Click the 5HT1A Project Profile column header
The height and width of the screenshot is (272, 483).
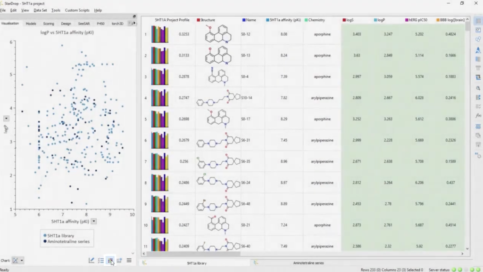(x=172, y=20)
